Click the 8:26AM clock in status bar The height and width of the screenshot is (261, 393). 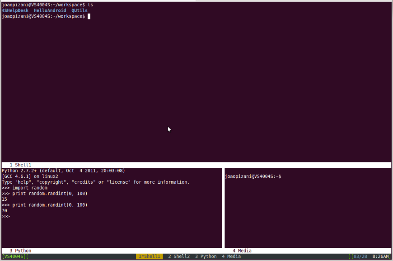[380, 256]
